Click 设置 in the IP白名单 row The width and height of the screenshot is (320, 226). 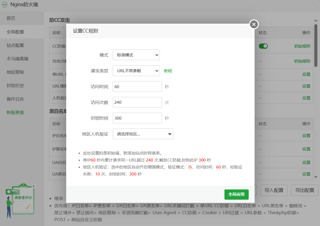click(x=306, y=135)
